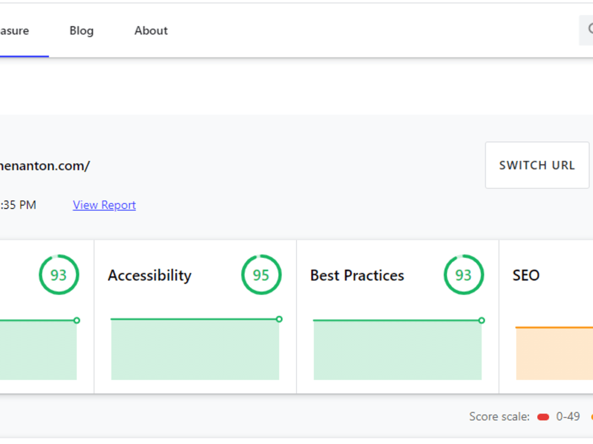Click the 0-49 score scale label

(568, 416)
